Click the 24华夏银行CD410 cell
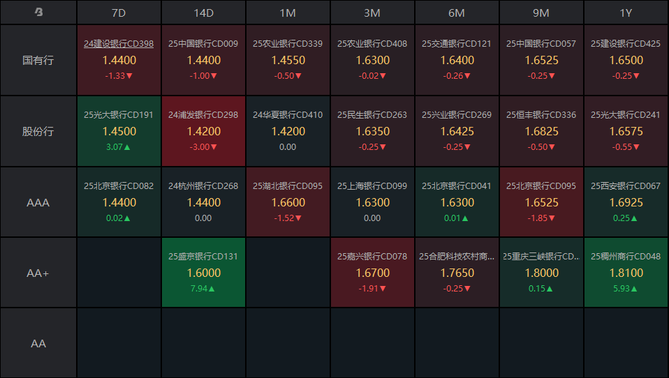Viewport: 669px width, 378px height. click(x=288, y=131)
